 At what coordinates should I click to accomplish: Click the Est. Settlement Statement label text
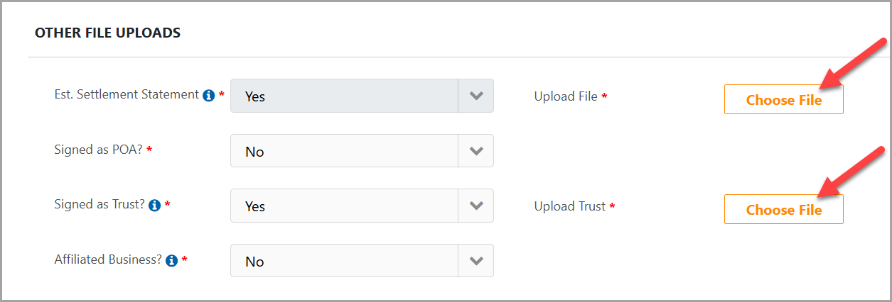[127, 94]
